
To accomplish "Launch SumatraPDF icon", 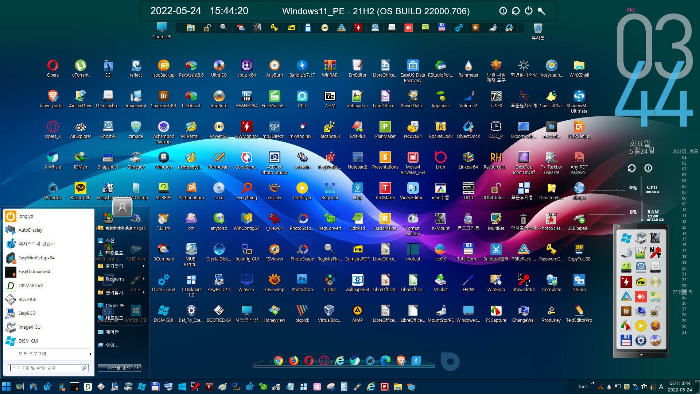I will point(357,252).
